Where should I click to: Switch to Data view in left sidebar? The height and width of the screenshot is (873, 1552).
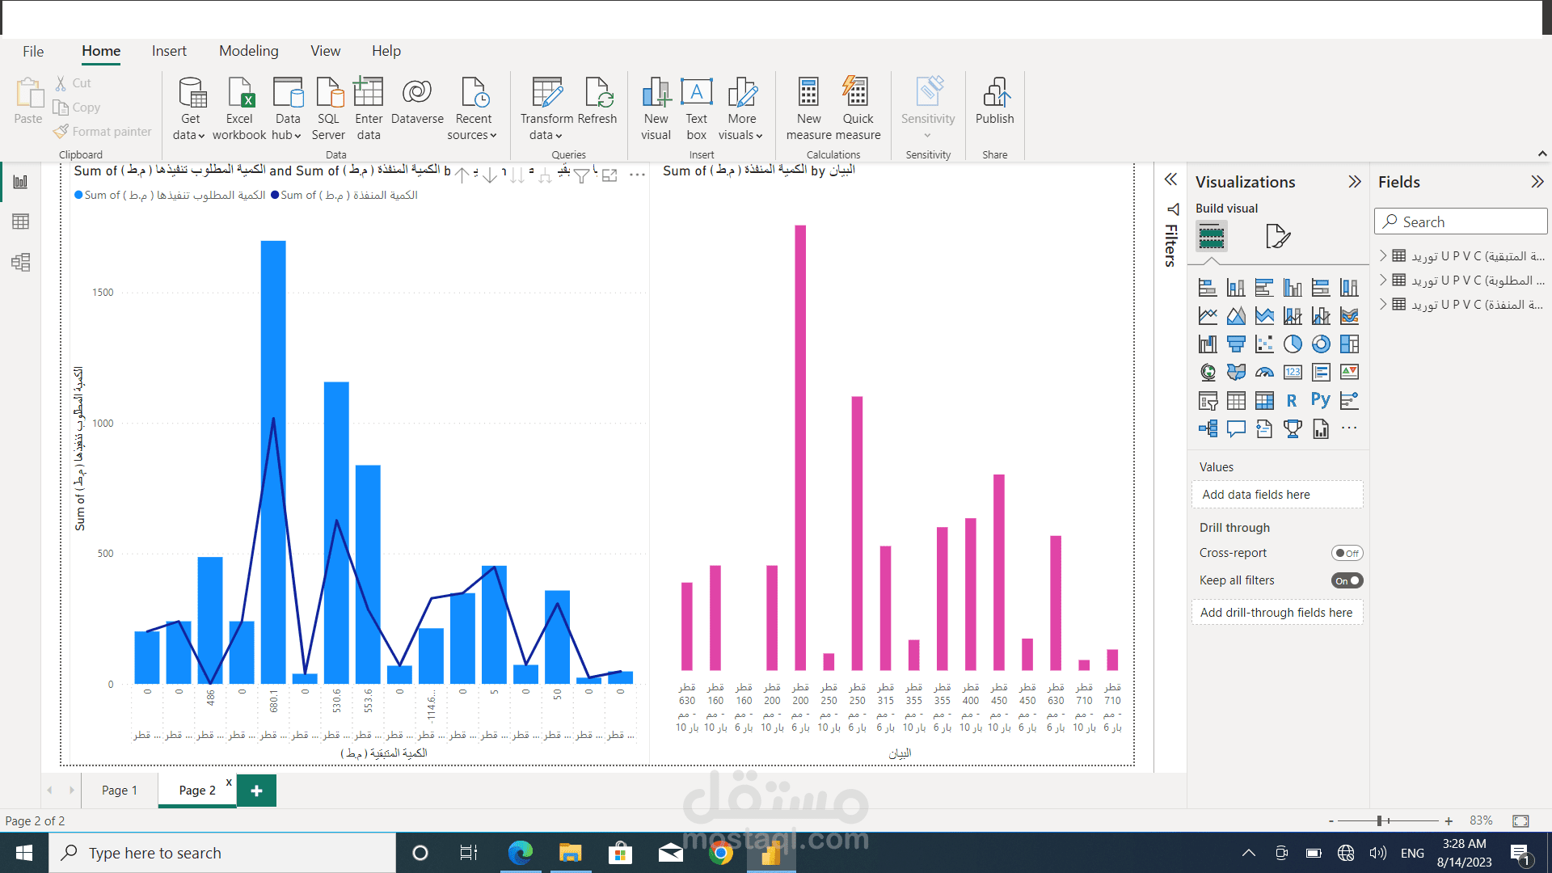pos(20,221)
